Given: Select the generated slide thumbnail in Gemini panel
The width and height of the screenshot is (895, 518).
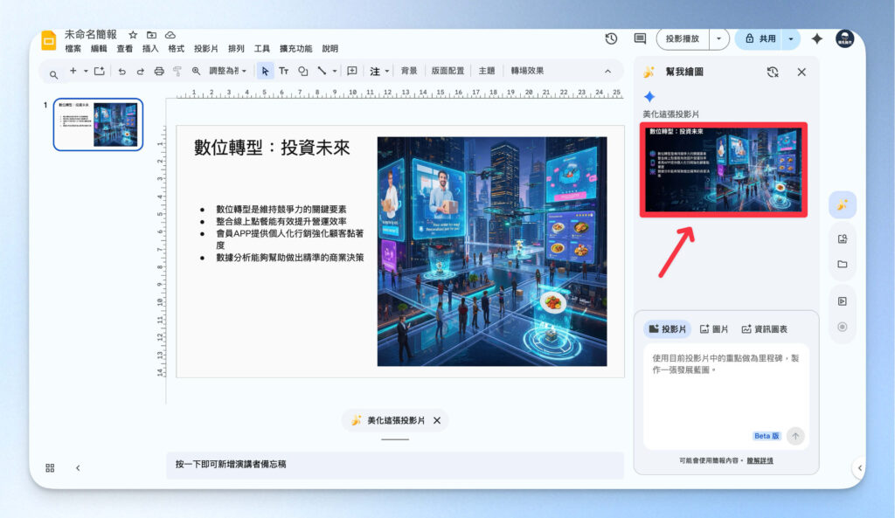Looking at the screenshot, I should (724, 169).
